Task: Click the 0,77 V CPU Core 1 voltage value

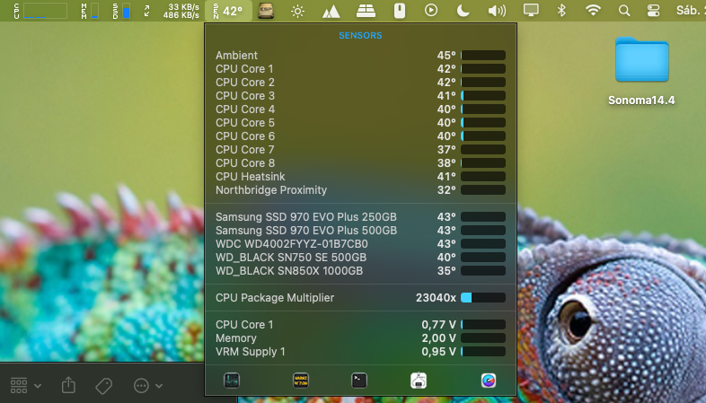Action: pos(438,325)
